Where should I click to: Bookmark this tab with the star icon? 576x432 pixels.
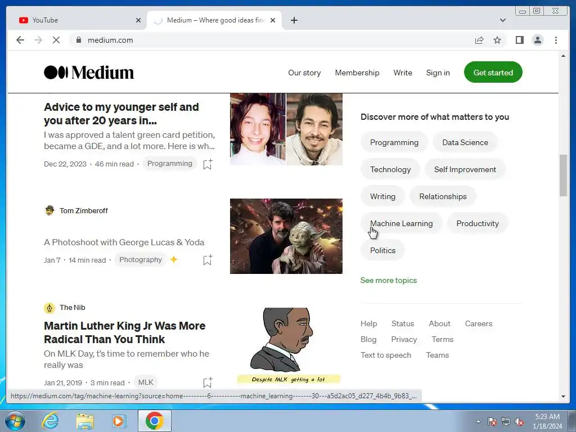(x=497, y=40)
